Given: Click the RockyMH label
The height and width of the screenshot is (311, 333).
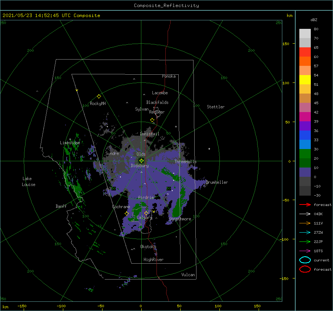Looking at the screenshot, I should tap(98, 104).
